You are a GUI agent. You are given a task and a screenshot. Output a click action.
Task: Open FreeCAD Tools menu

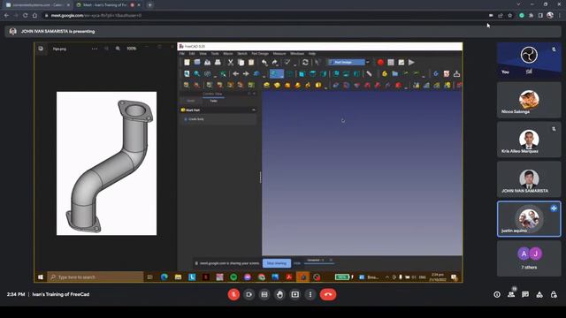215,53
